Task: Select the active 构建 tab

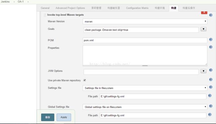Action: click(173, 8)
